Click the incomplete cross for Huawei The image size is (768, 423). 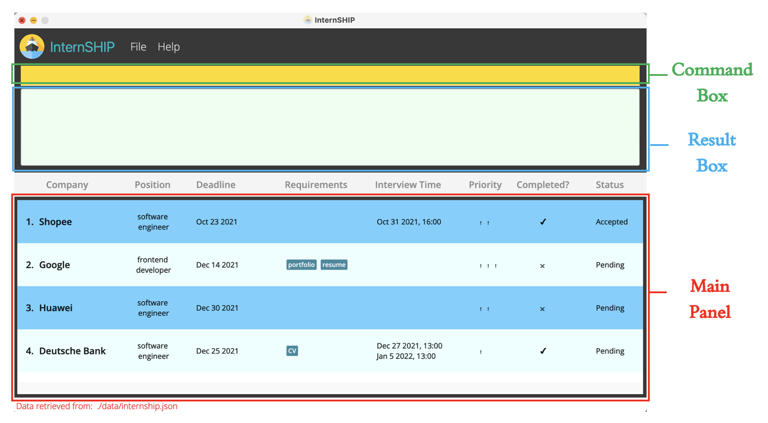coord(542,309)
